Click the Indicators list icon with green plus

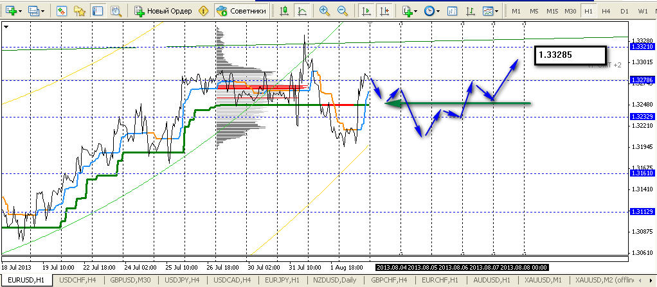coord(408,11)
